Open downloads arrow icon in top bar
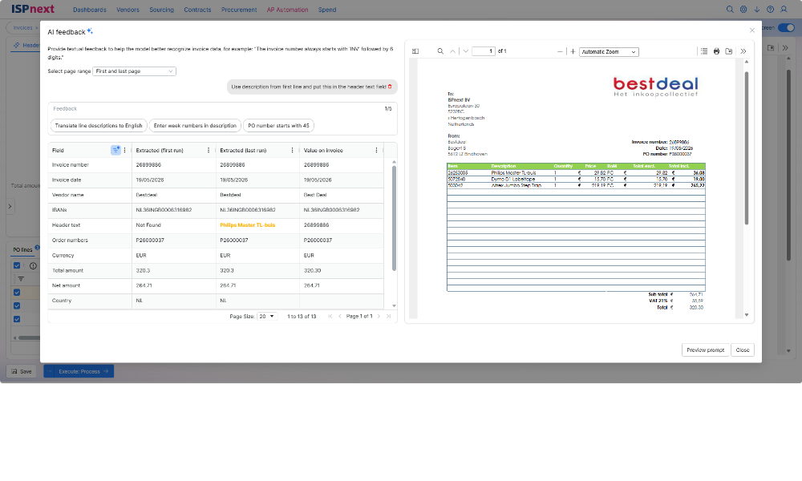This screenshot has height=481, width=802. [x=756, y=9]
